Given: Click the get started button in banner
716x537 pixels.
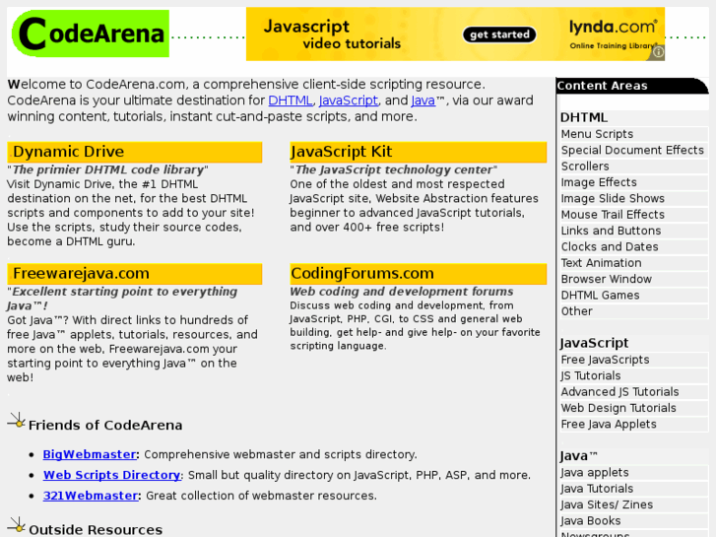Looking at the screenshot, I should [499, 34].
